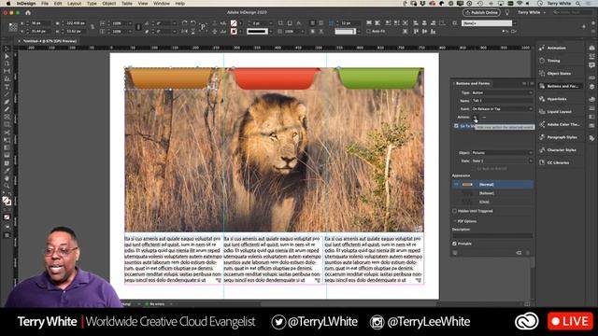The width and height of the screenshot is (598, 336).
Task: Toggle the Normal state eye icon
Action: [x=456, y=185]
